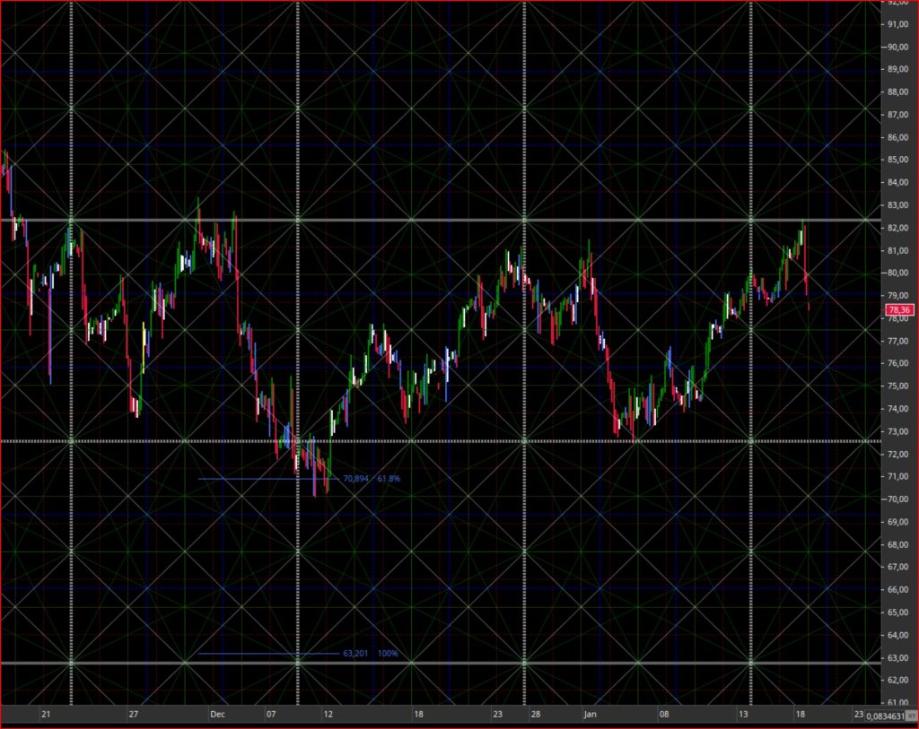Click the 21 date axis label
This screenshot has height=729, width=919.
(46, 715)
